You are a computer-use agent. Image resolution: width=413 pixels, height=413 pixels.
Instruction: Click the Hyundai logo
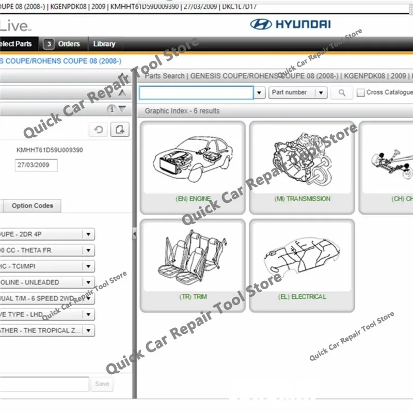(290, 24)
